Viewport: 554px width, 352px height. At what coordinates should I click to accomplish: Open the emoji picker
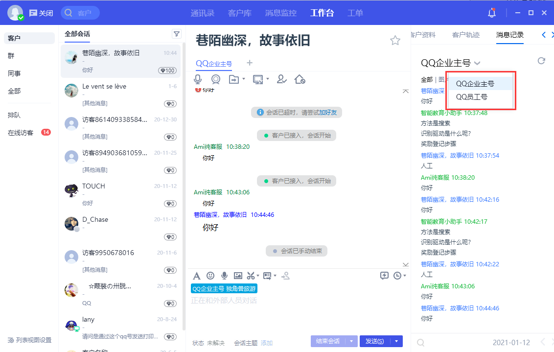pos(210,275)
